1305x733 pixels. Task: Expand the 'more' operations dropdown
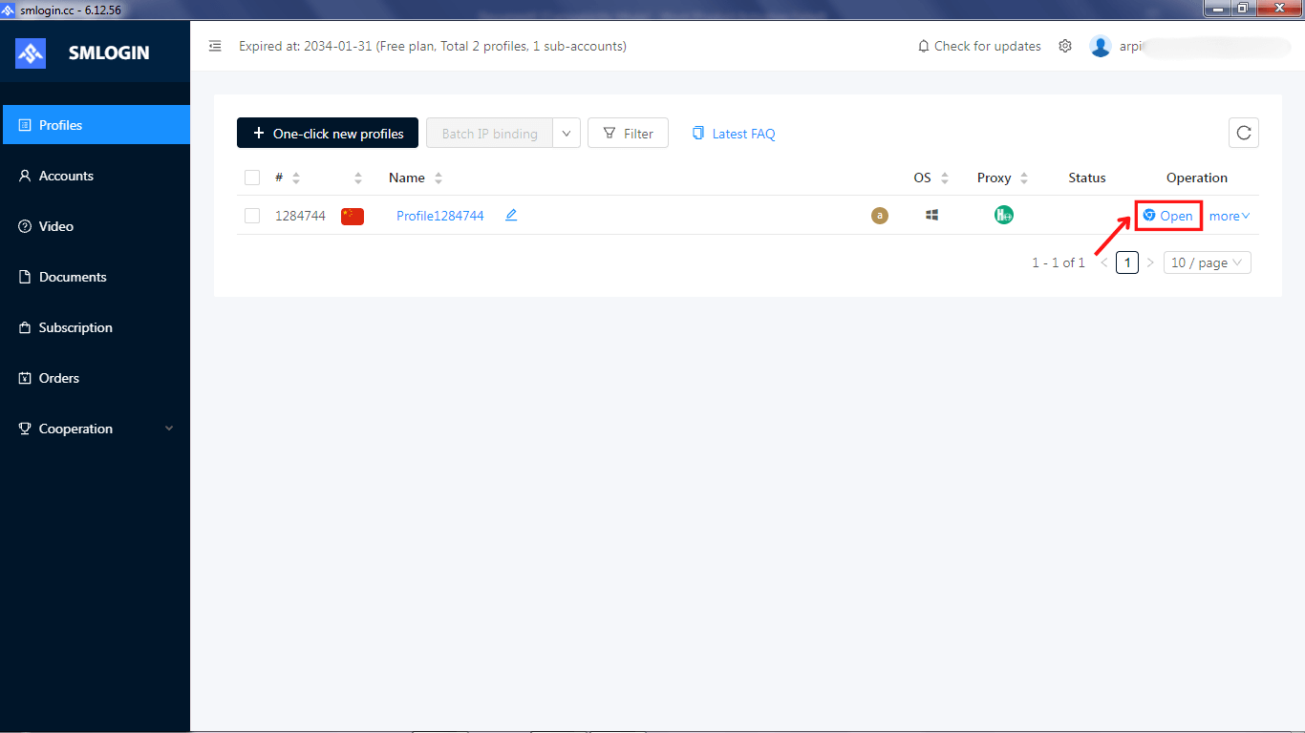pos(1229,216)
